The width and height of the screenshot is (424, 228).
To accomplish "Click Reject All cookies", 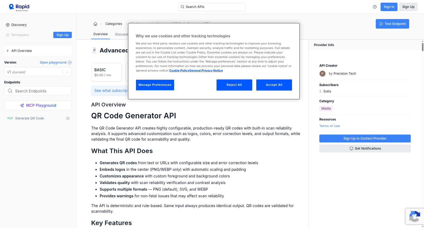I will pos(234,85).
